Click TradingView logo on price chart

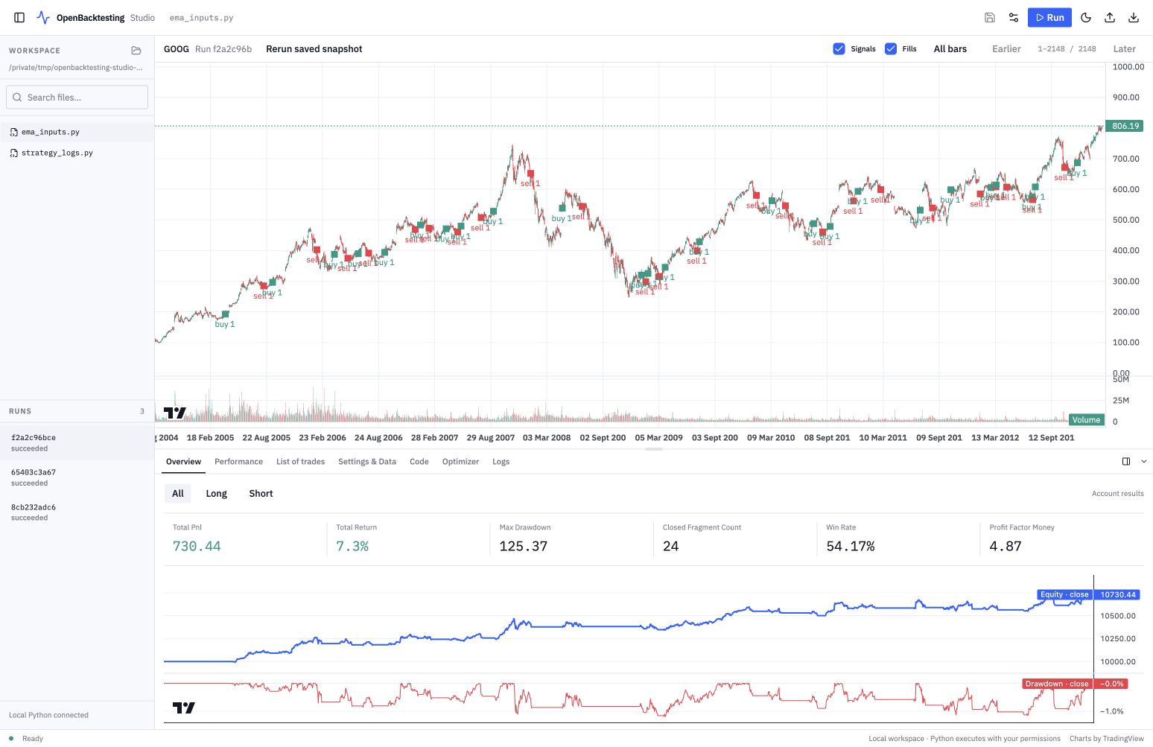175,413
